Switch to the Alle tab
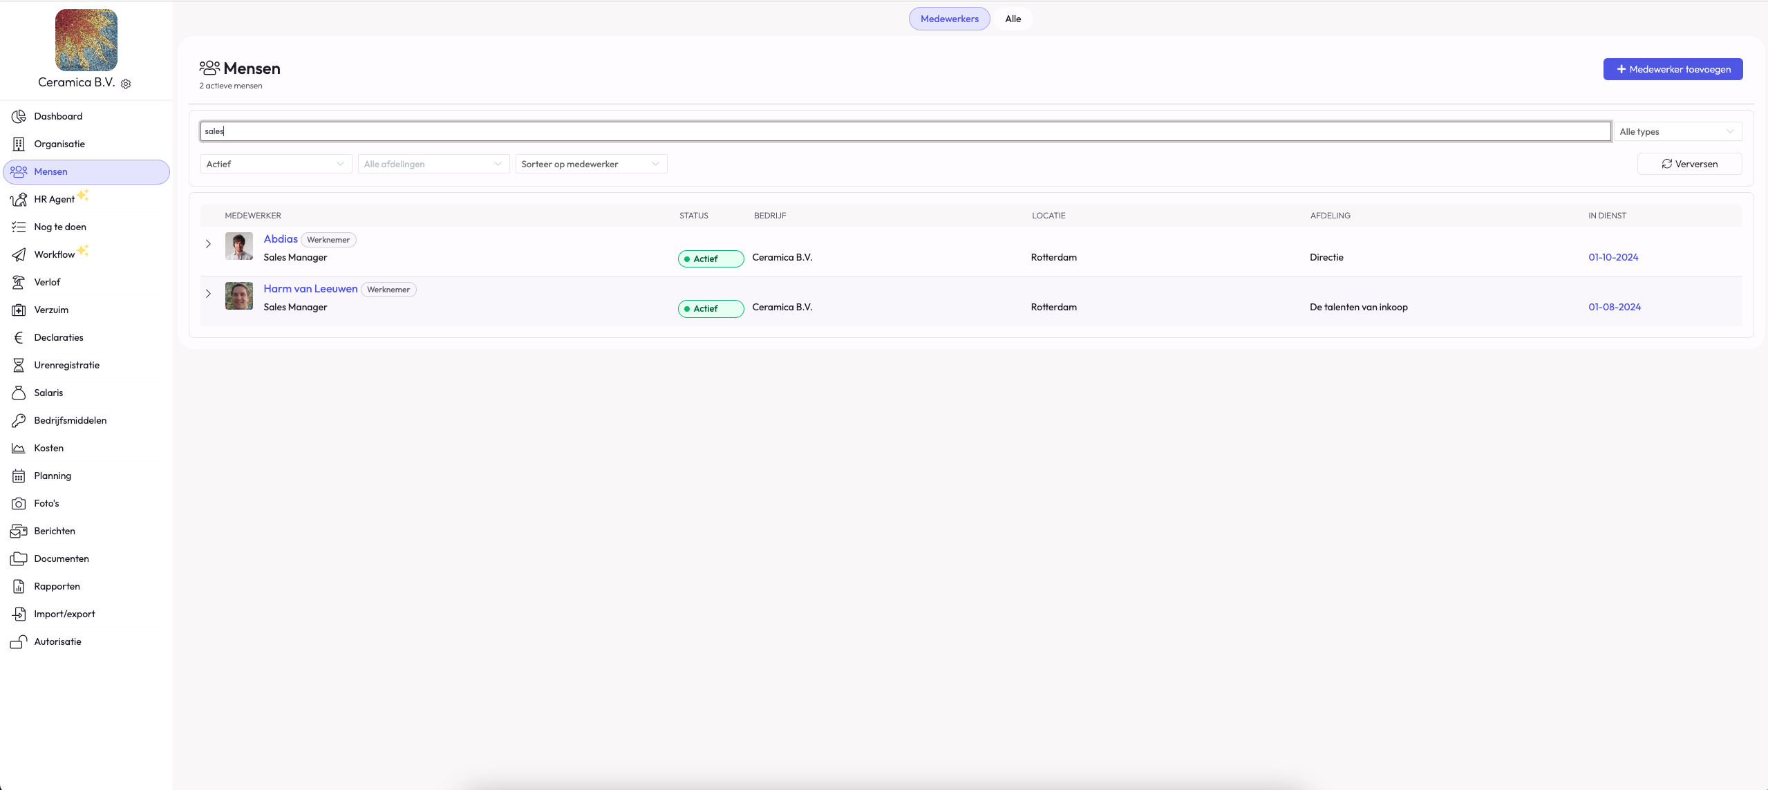This screenshot has width=1768, height=790. [1013, 19]
